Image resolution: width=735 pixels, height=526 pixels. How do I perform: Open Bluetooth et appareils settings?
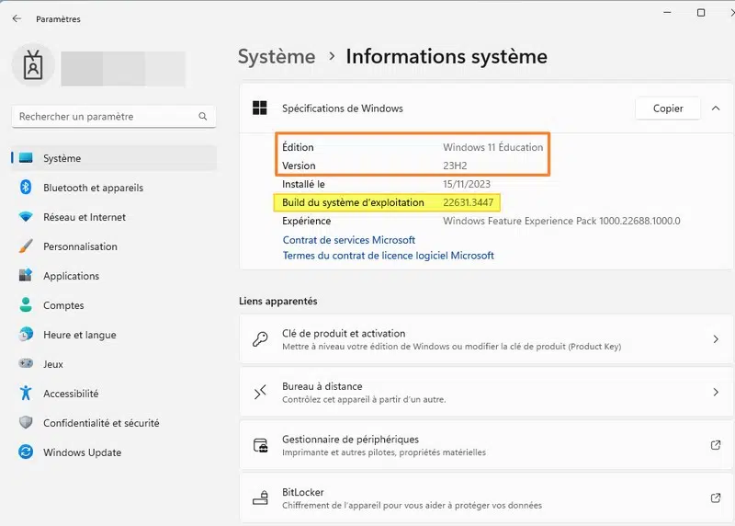tap(93, 188)
